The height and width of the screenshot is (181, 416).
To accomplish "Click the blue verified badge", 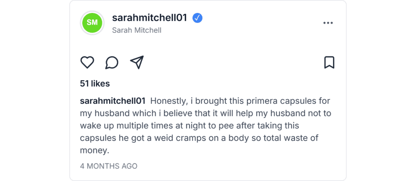I will (x=197, y=18).
